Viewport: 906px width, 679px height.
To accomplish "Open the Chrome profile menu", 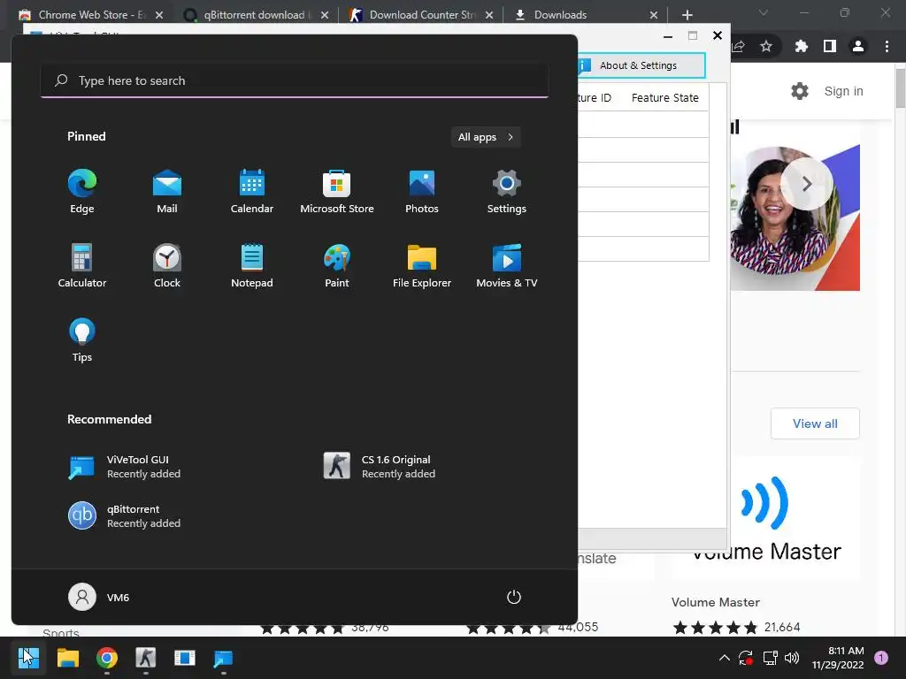I will click(x=858, y=46).
